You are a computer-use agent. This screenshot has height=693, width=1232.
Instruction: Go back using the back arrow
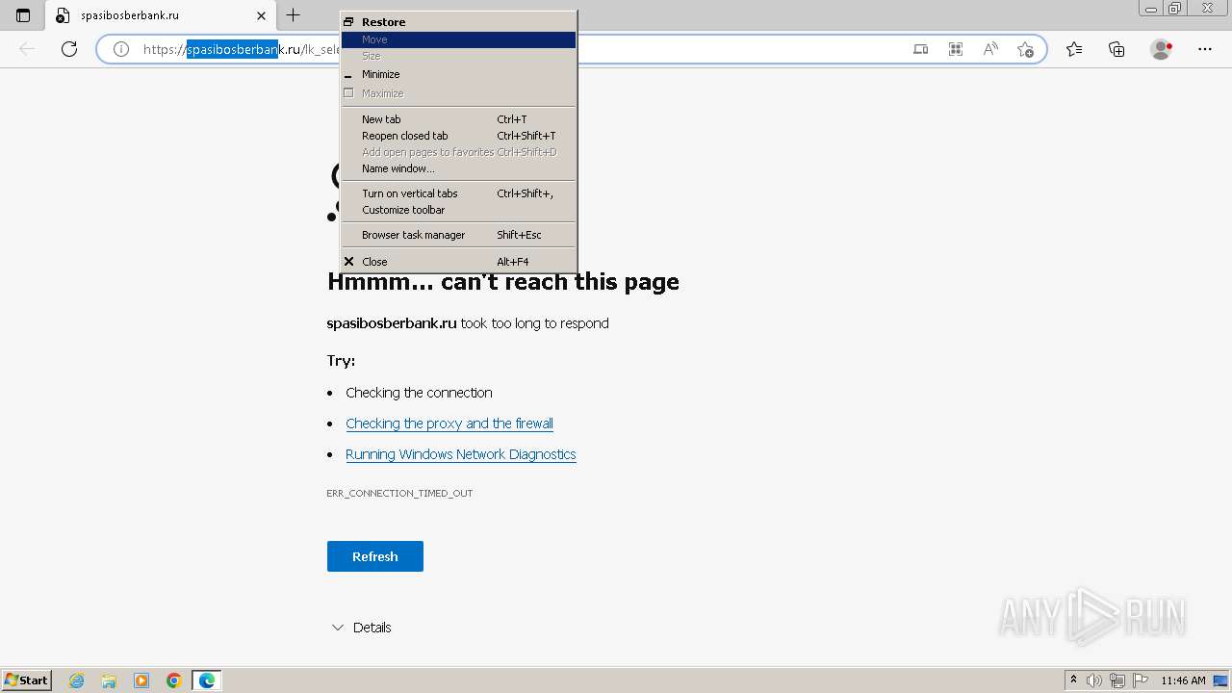pos(27,49)
